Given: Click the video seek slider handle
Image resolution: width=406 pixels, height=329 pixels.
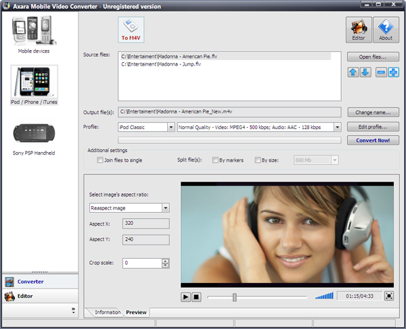Looking at the screenshot, I should click(x=234, y=297).
